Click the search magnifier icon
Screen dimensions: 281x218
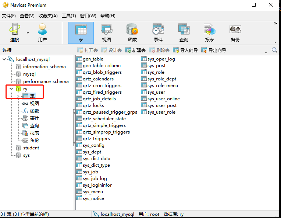coord(274,50)
